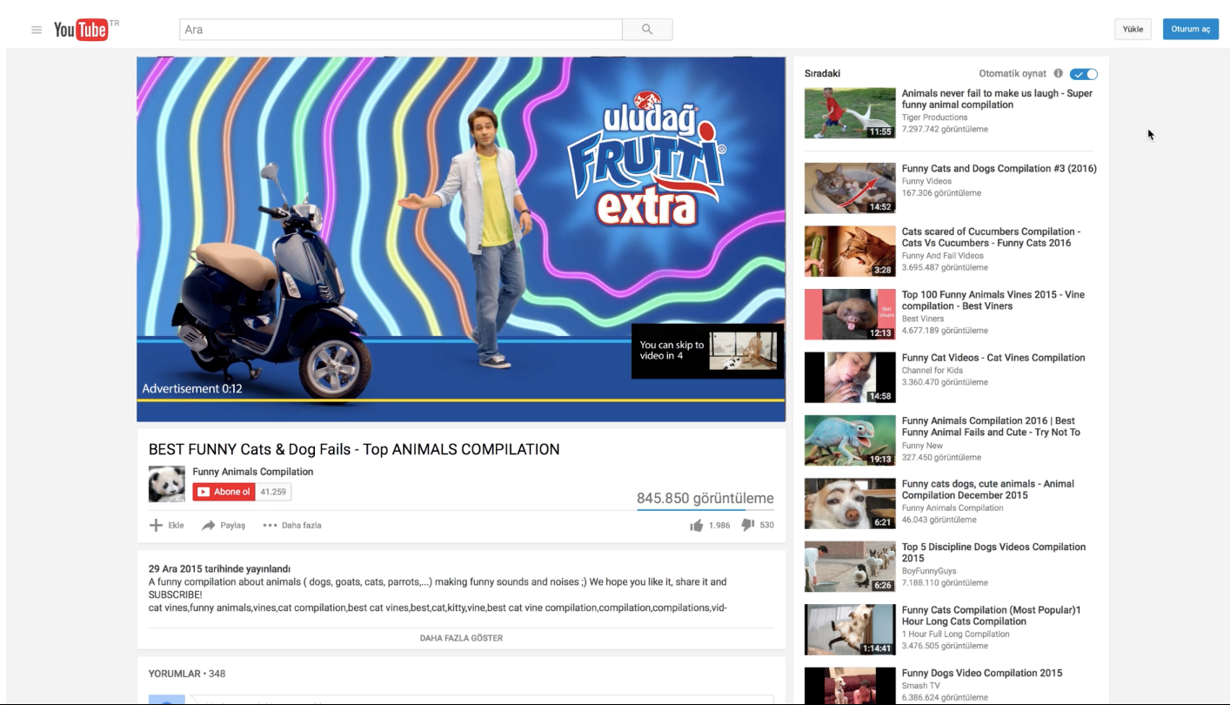The width and height of the screenshot is (1230, 705).
Task: Click the search magnifier button
Action: tap(647, 30)
